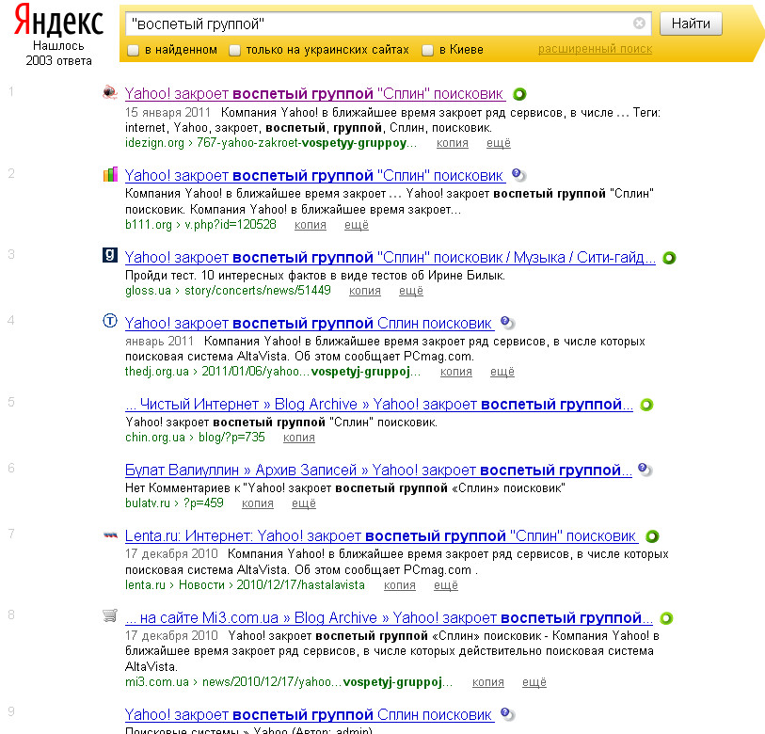Click the idezign.org result favicon
Viewport: 765px width, 734px height.
pyautogui.click(x=110, y=92)
